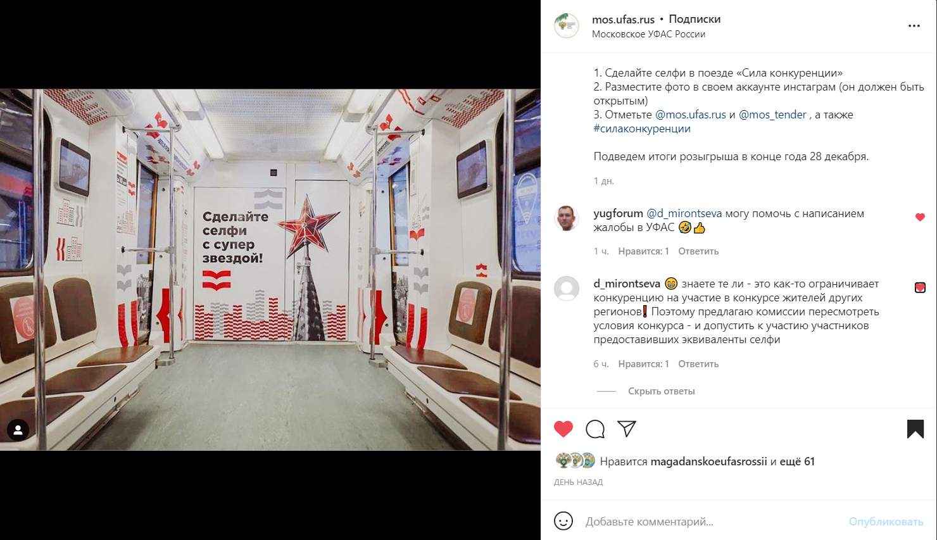Open the mos.ufas.rus profile avatar
The image size is (937, 540).
(x=567, y=26)
